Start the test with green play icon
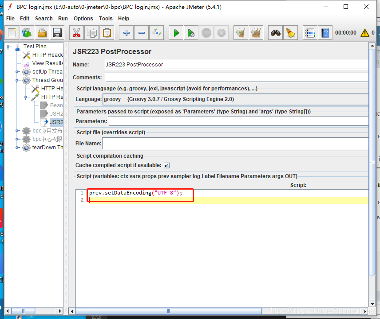 (x=176, y=33)
